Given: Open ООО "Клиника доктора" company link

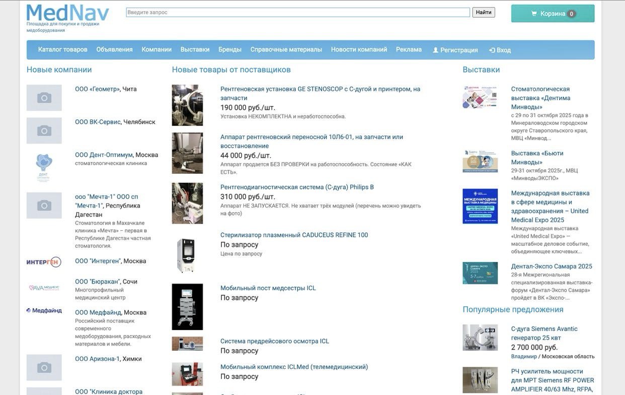Looking at the screenshot, I should 109,391.
